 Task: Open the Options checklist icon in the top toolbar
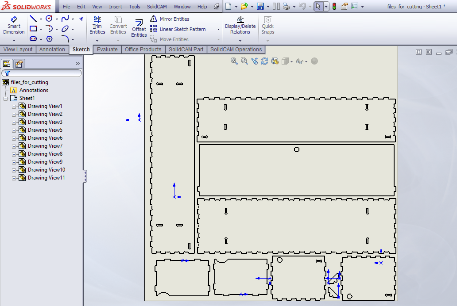pyautogui.click(x=355, y=6)
